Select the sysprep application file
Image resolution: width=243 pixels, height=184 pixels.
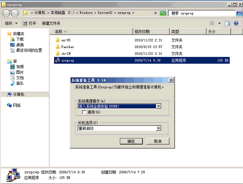[68, 60]
